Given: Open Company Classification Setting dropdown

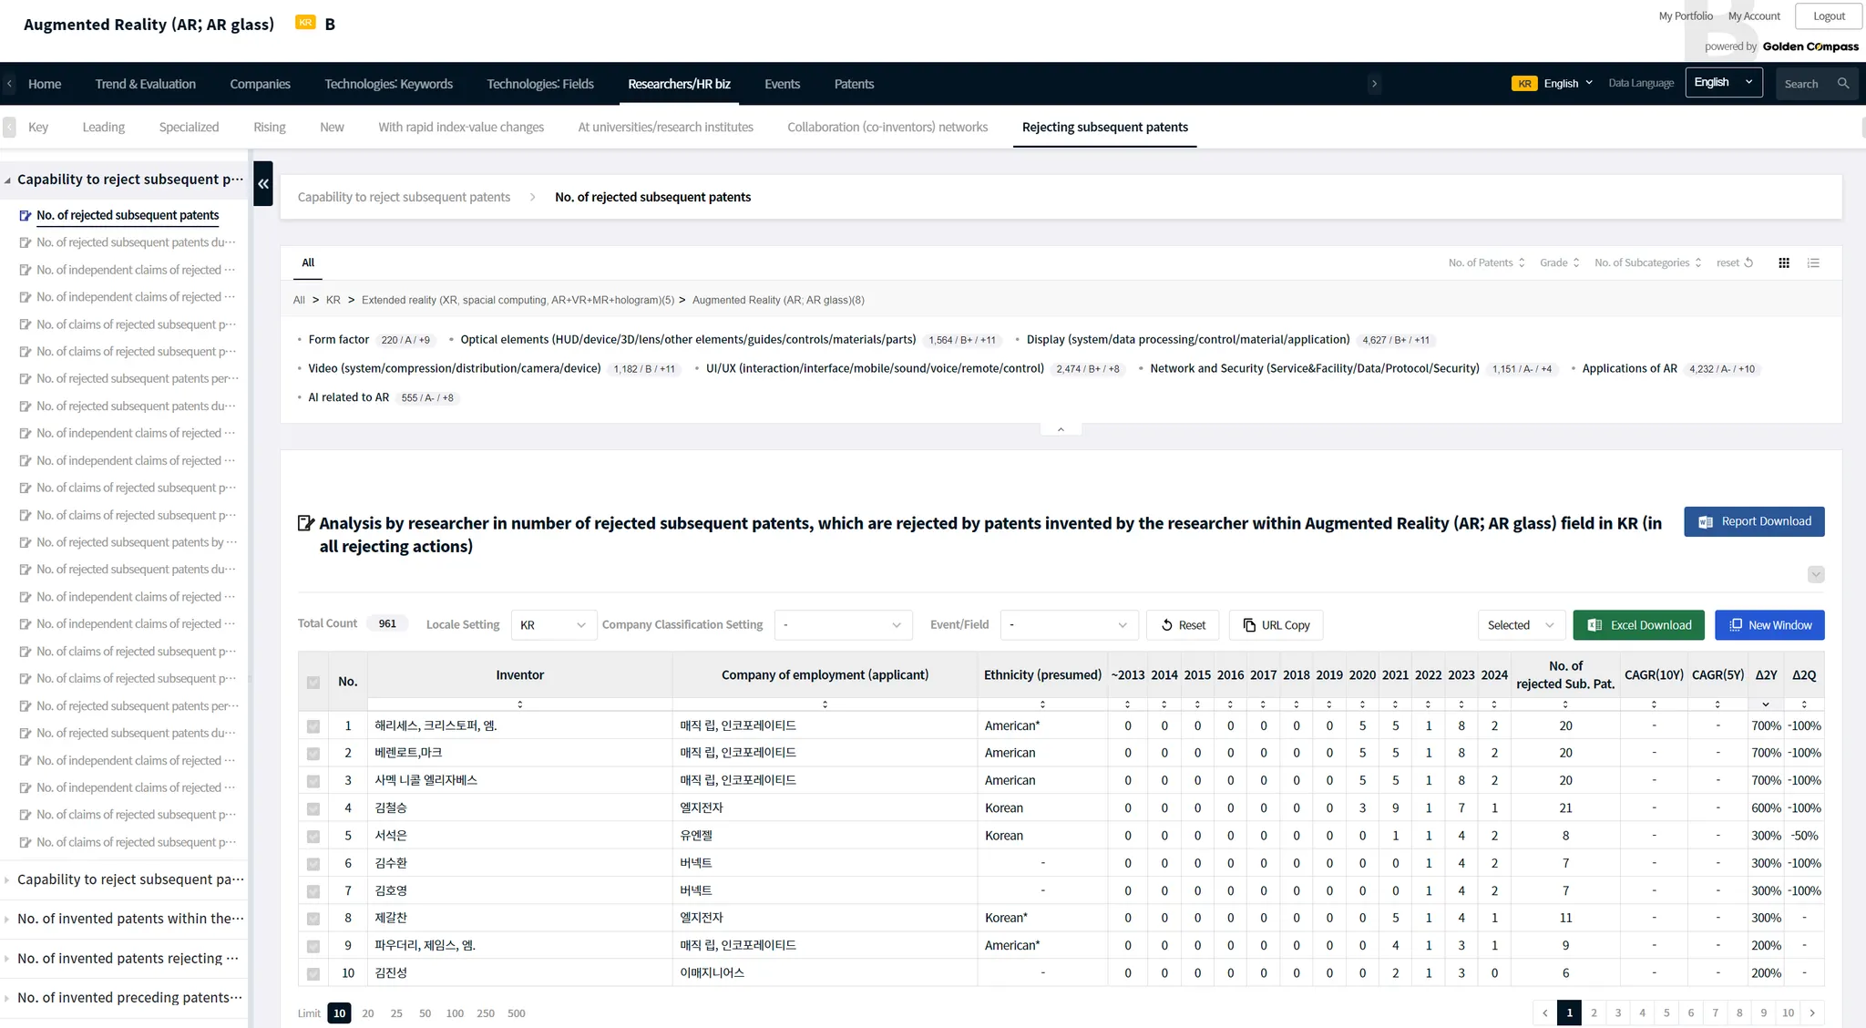Looking at the screenshot, I should pyautogui.click(x=843, y=625).
